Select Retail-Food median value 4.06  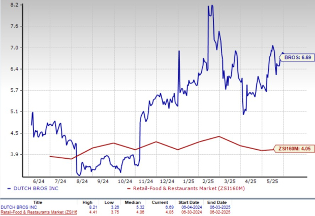[140, 212]
